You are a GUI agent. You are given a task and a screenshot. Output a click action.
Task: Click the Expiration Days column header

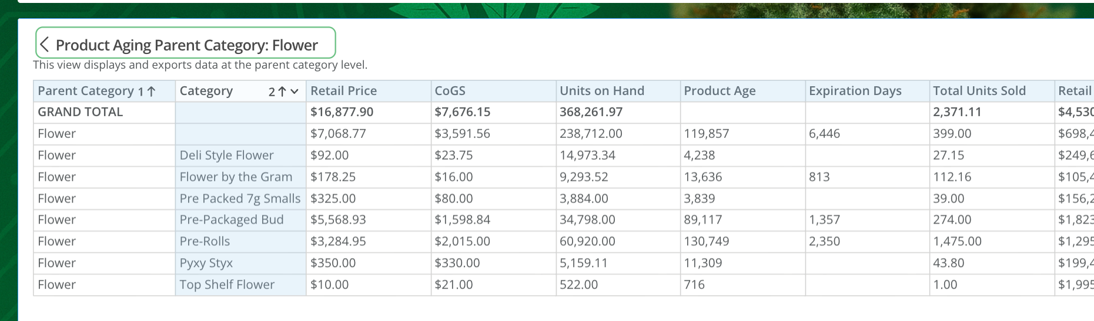(x=855, y=91)
